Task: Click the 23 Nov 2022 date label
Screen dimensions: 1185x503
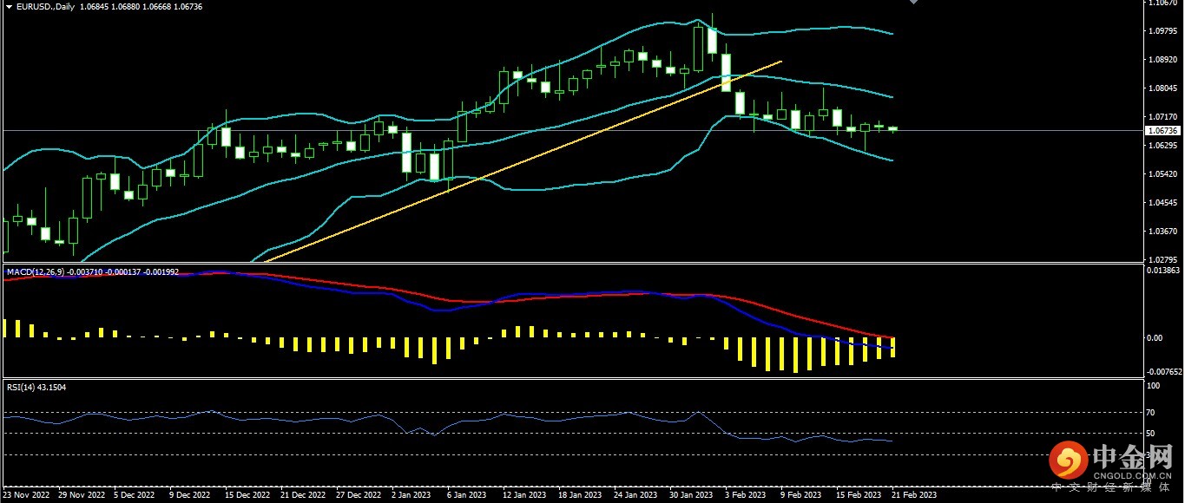Action: 27,495
